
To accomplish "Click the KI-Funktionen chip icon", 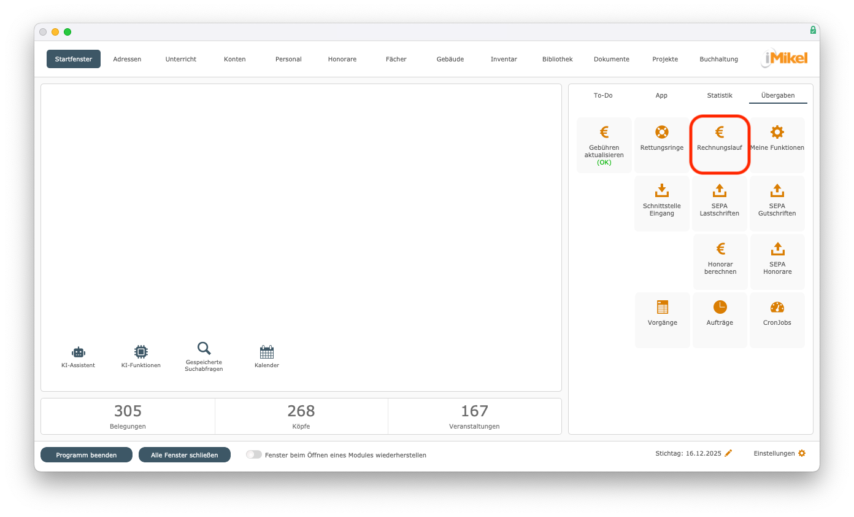I will click(x=141, y=352).
